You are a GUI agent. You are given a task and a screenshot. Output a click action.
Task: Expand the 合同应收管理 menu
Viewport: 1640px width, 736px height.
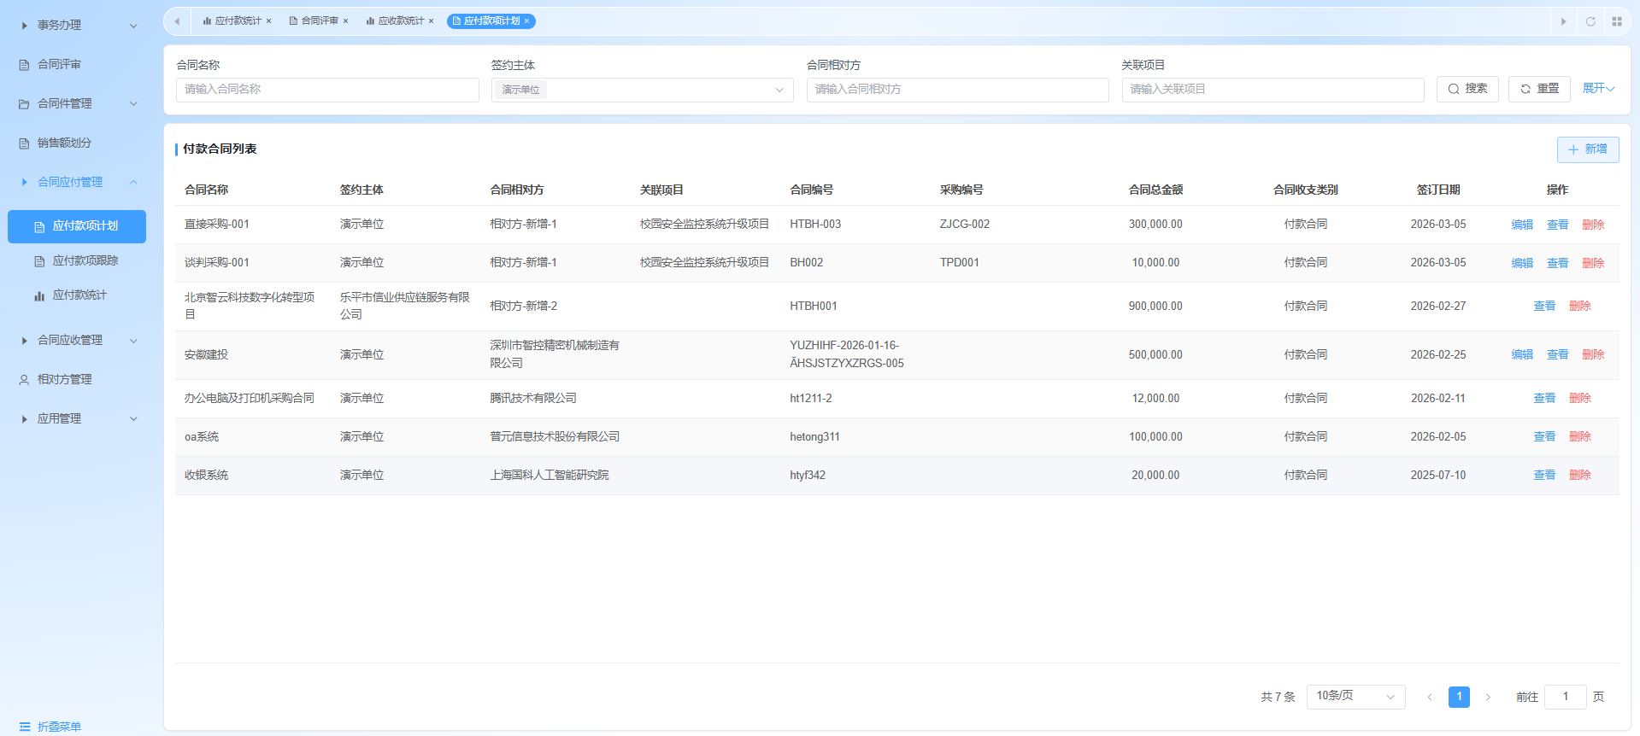(x=79, y=341)
